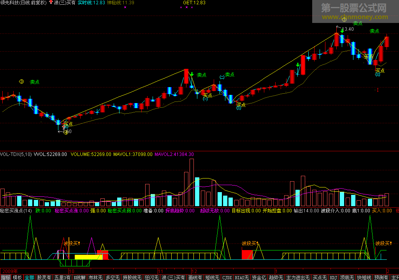This screenshot has height=280, width=399.
Task: Click the 超级无敌:0.00 readout
Action: (x=215, y=211)
